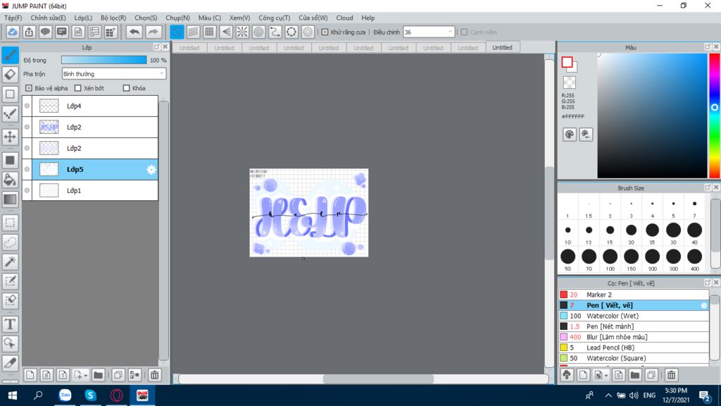Toggle Bảo vệ alpha checkbox
Image resolution: width=721 pixels, height=406 pixels.
point(28,88)
